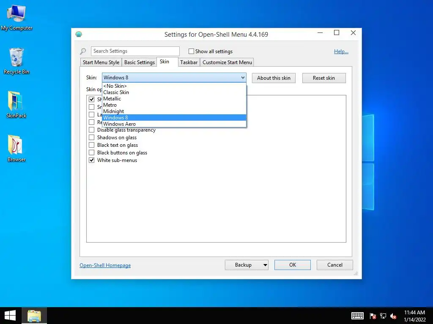Image resolution: width=433 pixels, height=324 pixels.
Task: Open the My Computer desktop icon
Action: pos(16,17)
